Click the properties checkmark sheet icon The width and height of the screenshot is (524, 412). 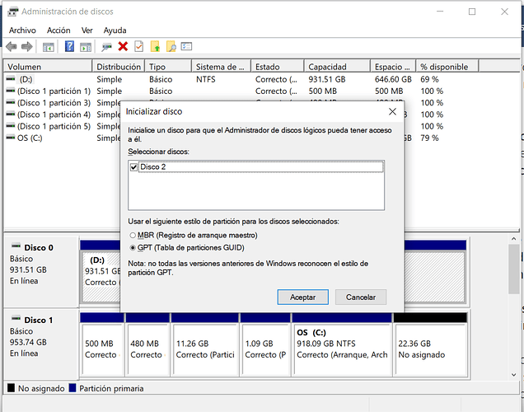138,46
